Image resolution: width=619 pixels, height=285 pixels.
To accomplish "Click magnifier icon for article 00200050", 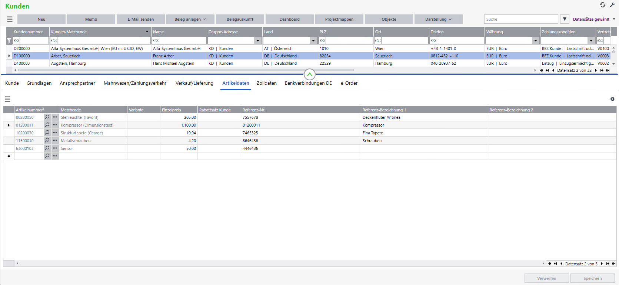I will coord(47,117).
